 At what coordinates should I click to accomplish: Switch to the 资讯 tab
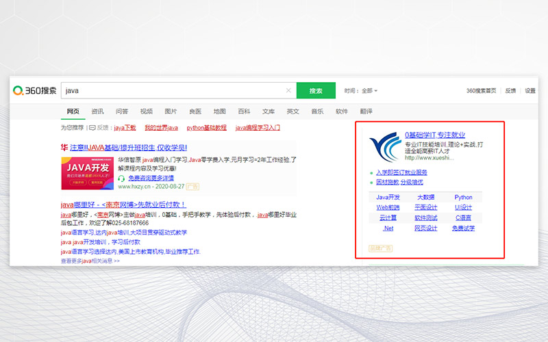click(97, 111)
